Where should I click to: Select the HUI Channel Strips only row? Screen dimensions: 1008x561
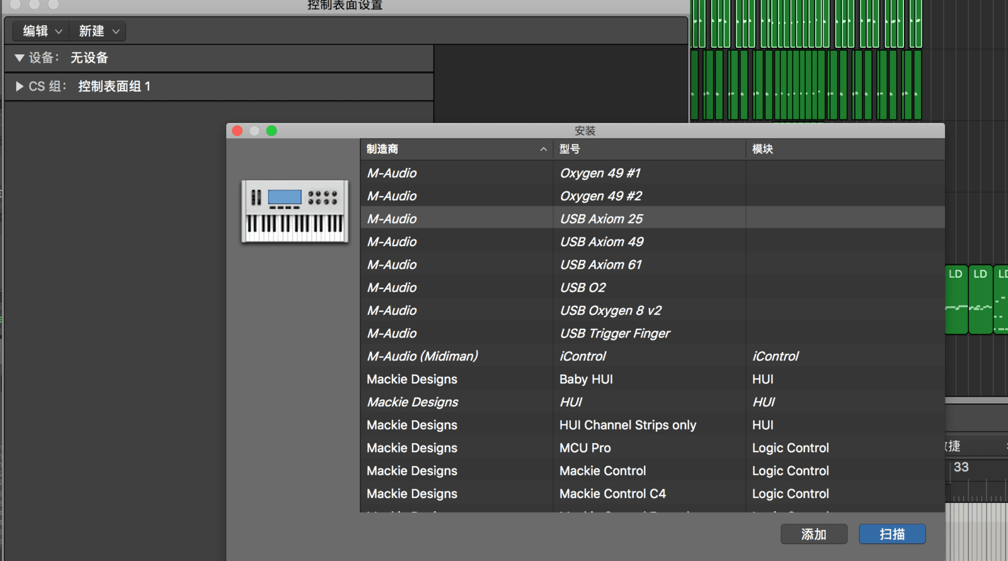pyautogui.click(x=652, y=425)
